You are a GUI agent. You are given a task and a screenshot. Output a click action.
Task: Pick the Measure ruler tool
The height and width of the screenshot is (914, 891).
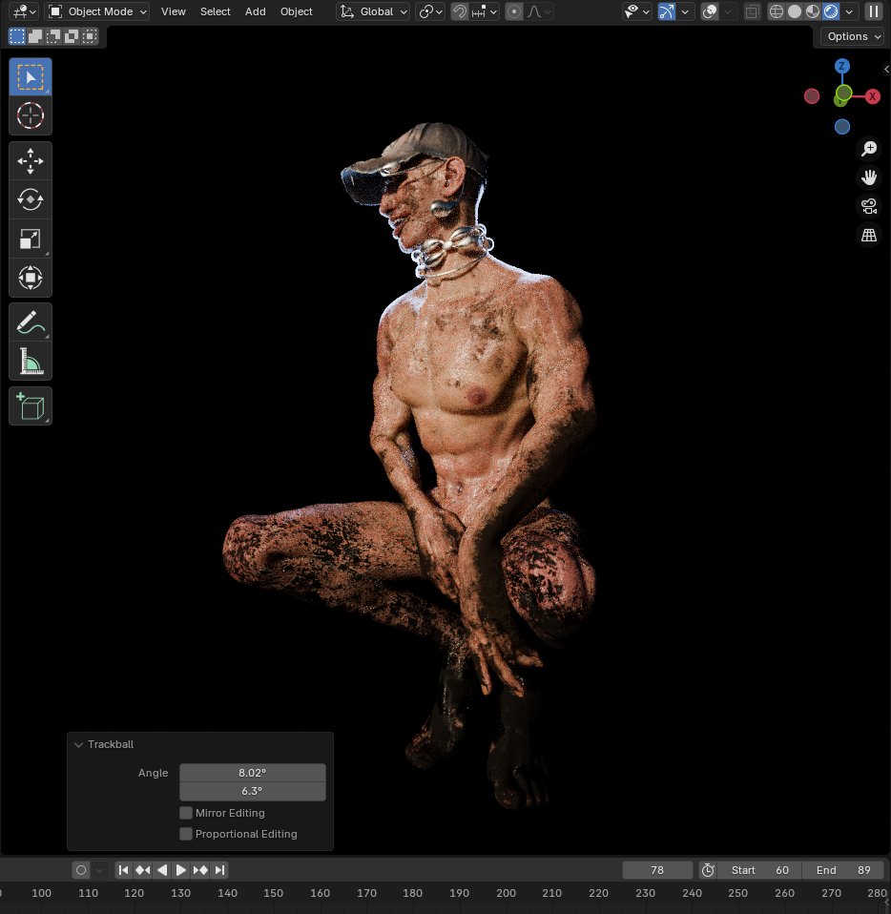tap(31, 362)
